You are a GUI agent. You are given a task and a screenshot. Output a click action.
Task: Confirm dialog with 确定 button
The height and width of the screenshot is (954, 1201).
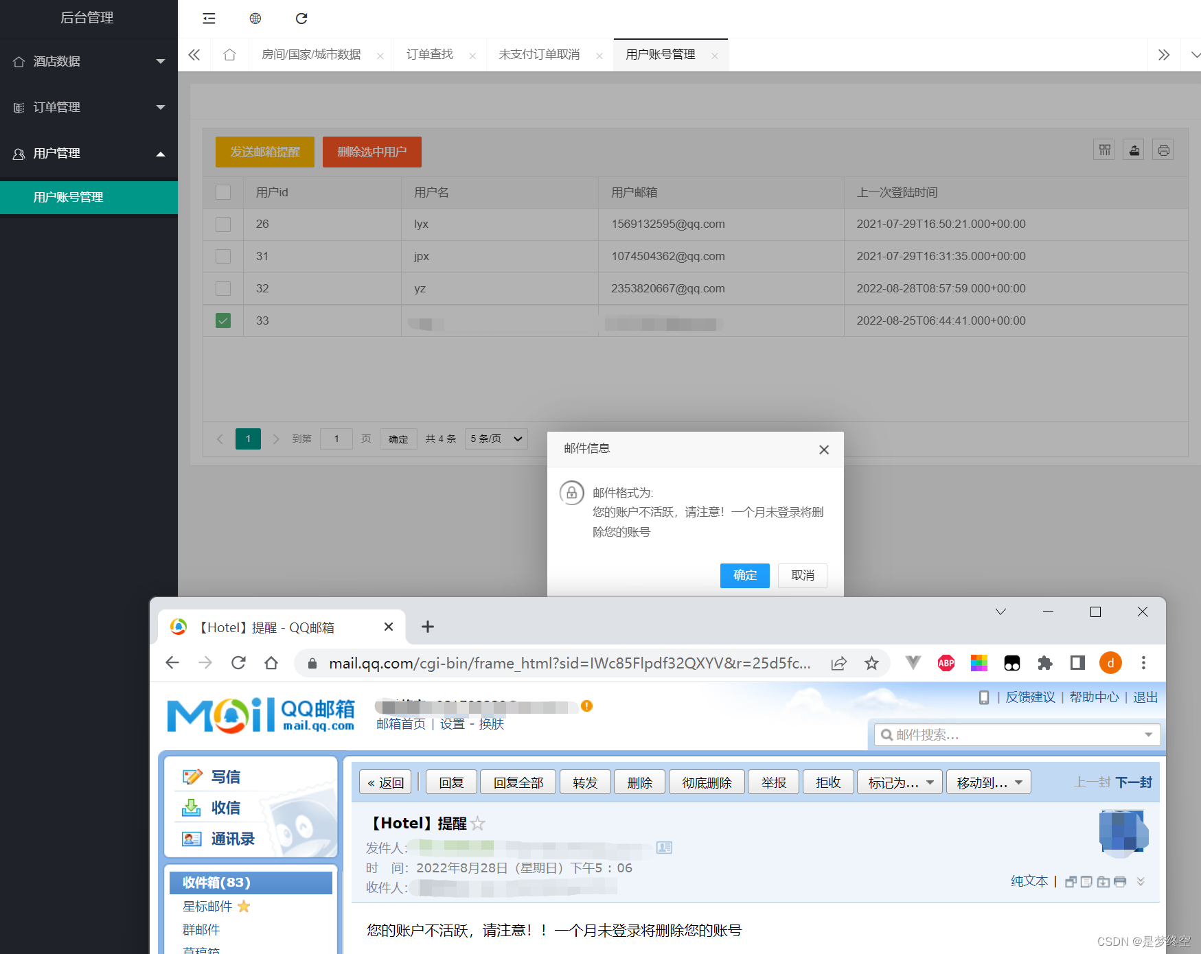pos(745,575)
